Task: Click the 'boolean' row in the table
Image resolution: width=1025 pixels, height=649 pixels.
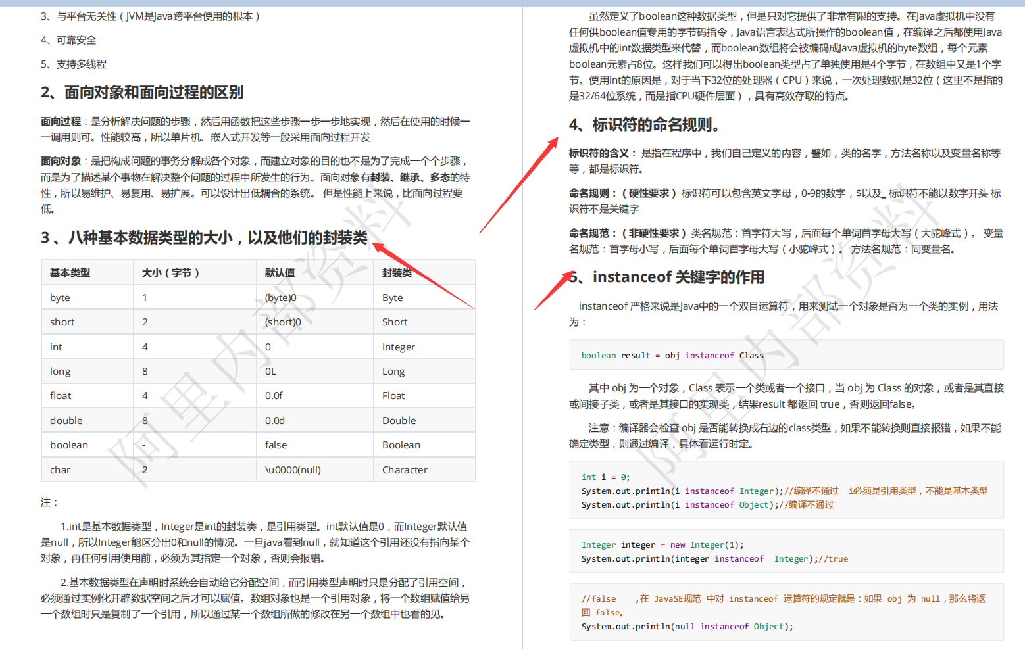Action: (x=68, y=445)
